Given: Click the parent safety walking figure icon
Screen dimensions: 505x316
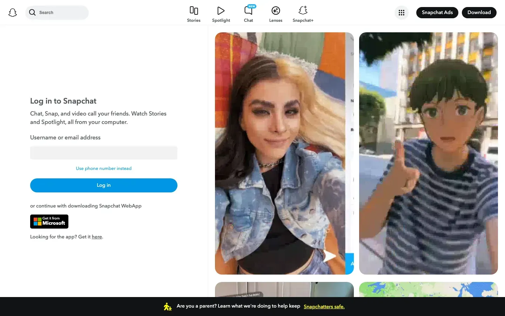Looking at the screenshot, I should (x=168, y=306).
